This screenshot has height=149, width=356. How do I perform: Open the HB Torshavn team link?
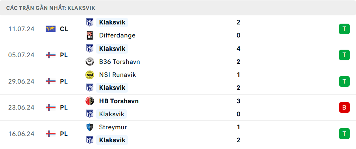pyautogui.click(x=119, y=101)
